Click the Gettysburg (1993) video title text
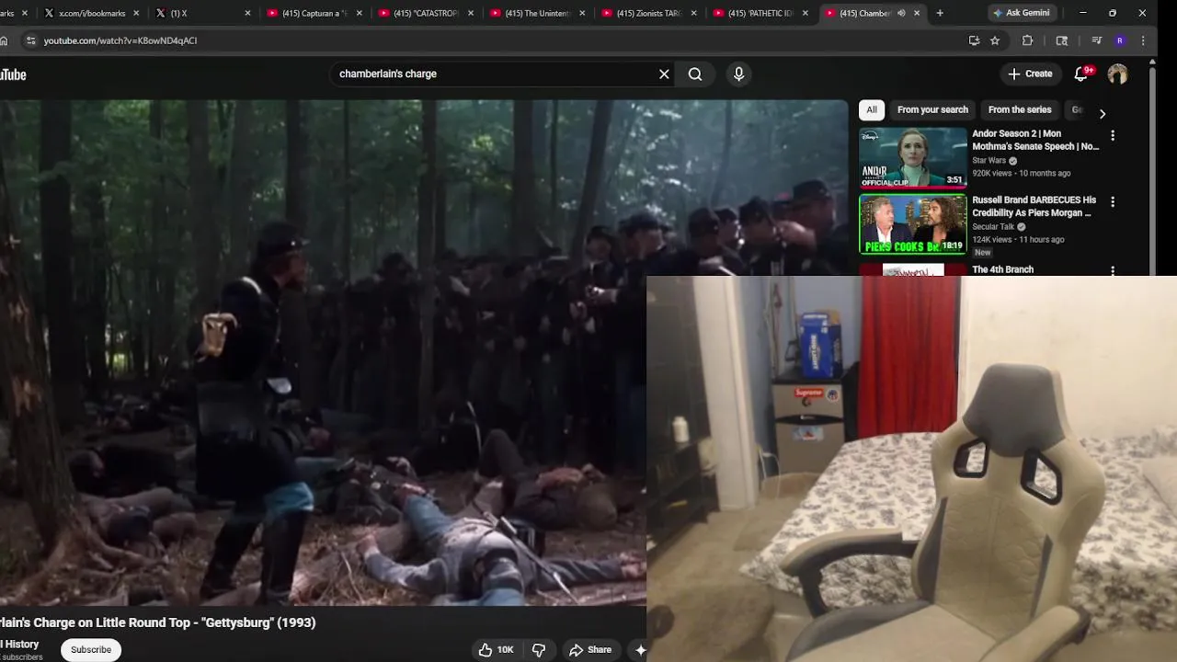This screenshot has width=1177, height=662. (158, 622)
